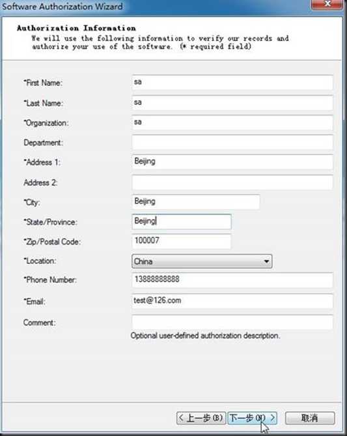Cancel the wizard with 取消 button
Image resolution: width=347 pixels, height=436 pixels.
(x=310, y=418)
